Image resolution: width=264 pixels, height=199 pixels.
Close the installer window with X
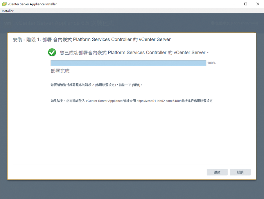pyautogui.click(x=258, y=4)
